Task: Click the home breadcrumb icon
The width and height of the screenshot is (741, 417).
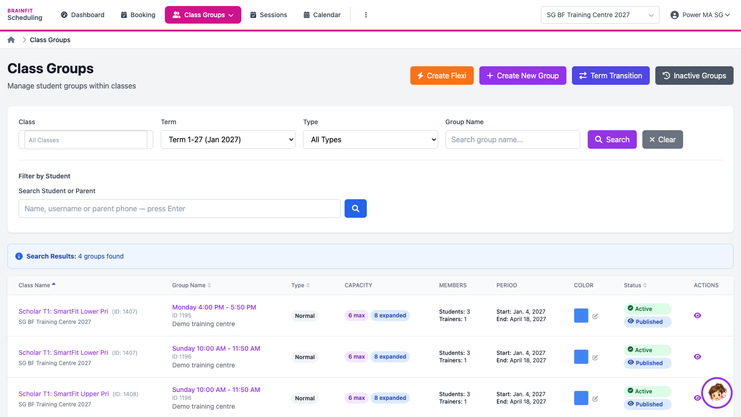Action: click(11, 40)
